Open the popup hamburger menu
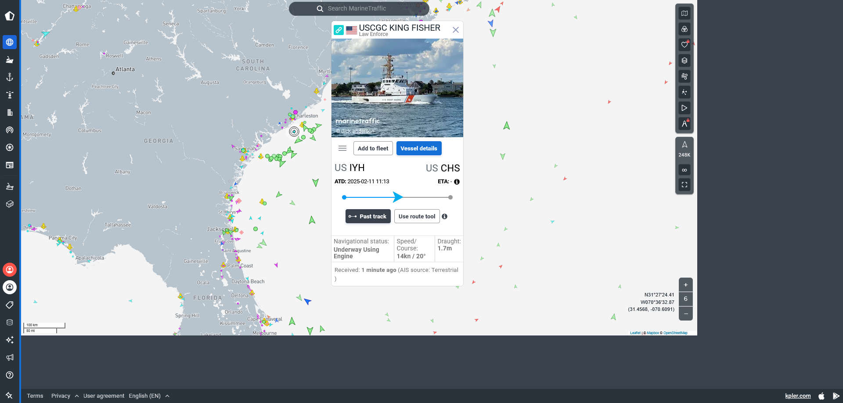The width and height of the screenshot is (843, 403). pyautogui.click(x=342, y=148)
